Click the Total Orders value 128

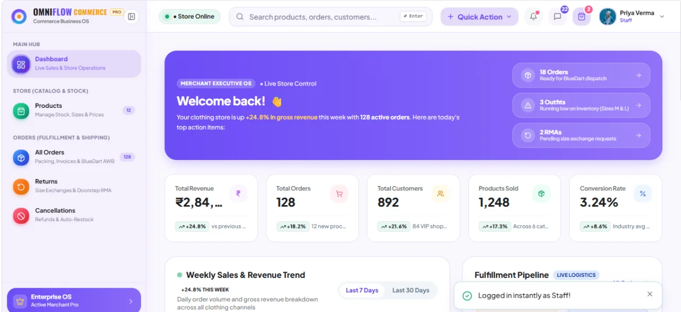coord(286,203)
